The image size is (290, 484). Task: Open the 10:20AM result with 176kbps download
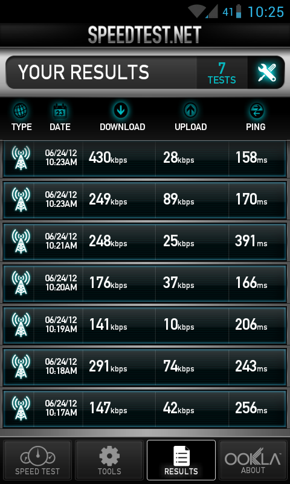[x=145, y=283]
